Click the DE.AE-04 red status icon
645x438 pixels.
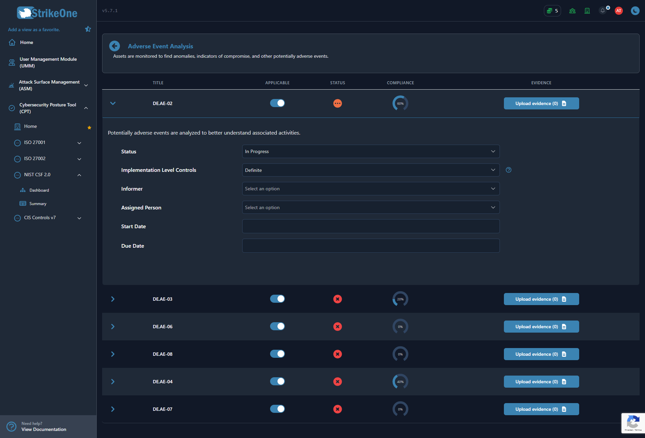pos(338,382)
